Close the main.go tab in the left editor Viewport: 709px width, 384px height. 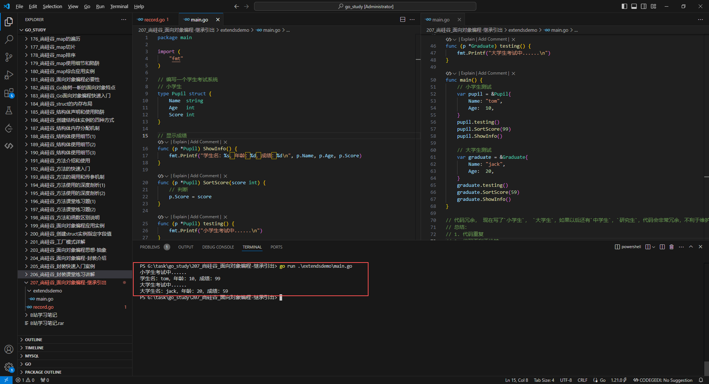point(218,20)
